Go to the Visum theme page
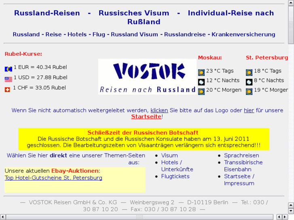294x220 pixels. pyautogui.click(x=169, y=155)
